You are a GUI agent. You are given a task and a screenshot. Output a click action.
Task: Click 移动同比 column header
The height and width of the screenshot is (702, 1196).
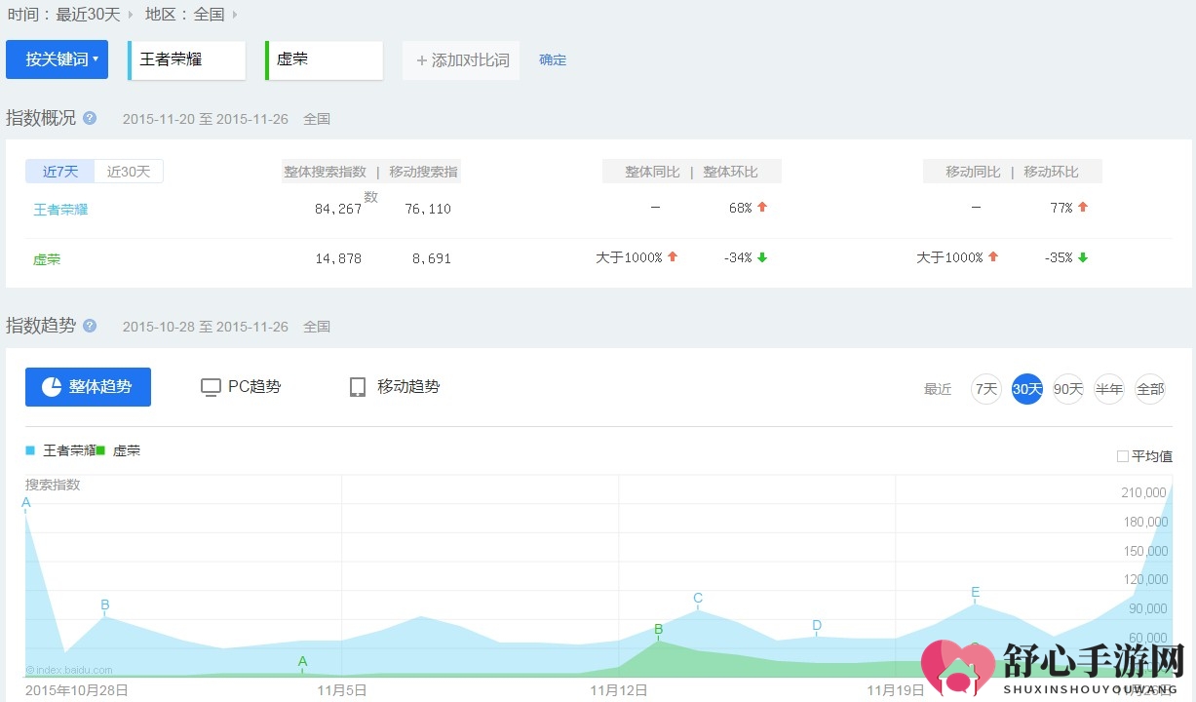click(x=974, y=172)
